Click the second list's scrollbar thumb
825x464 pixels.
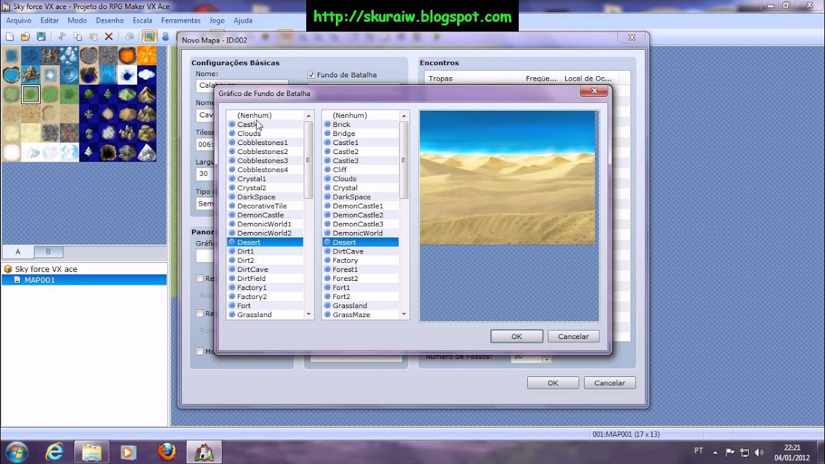(404, 160)
